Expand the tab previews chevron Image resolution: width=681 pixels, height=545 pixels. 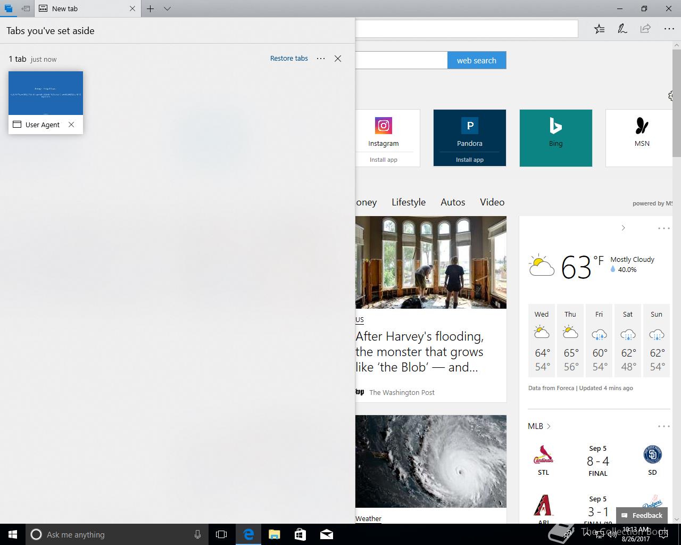[167, 9]
